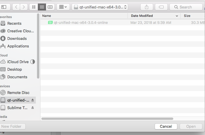The height and width of the screenshot is (135, 205).
Task: Click the iCloud Drive sync progress indicator
Action: click(x=33, y=62)
